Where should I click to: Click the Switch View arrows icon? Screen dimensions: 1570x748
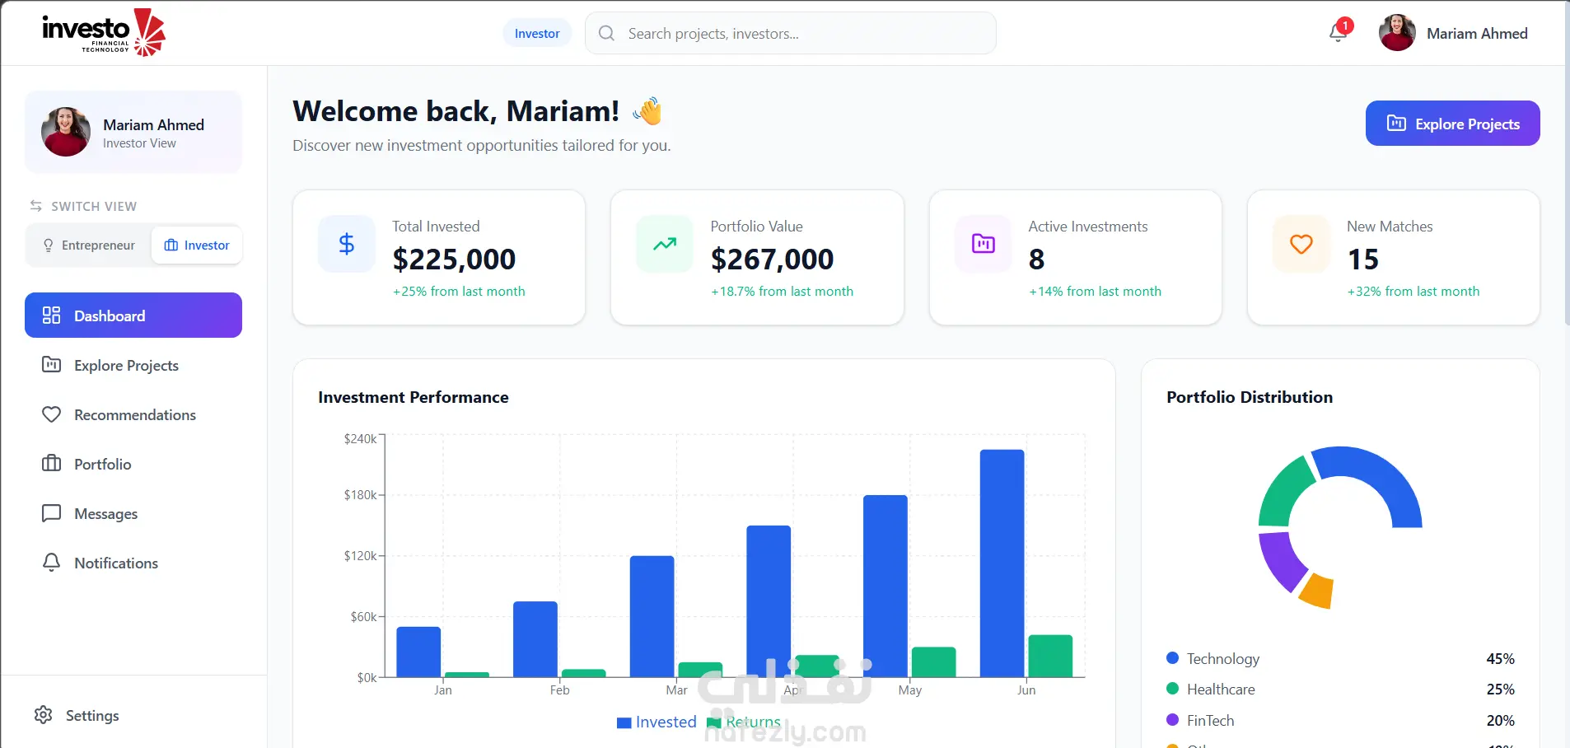[x=35, y=206]
